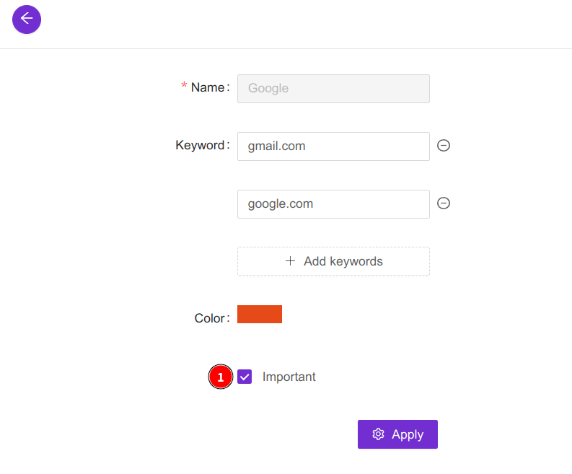Screen dimensions: 572x474
Task: Click the Apply button text label
Action: (x=408, y=434)
